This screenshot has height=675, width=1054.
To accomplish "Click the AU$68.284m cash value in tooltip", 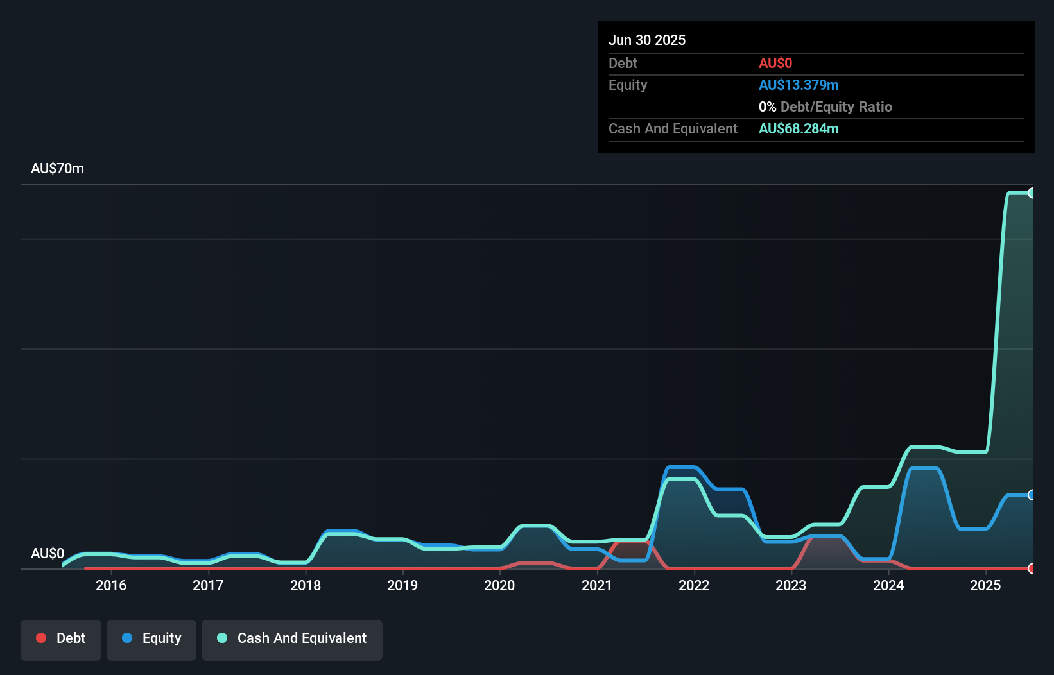I will point(799,128).
